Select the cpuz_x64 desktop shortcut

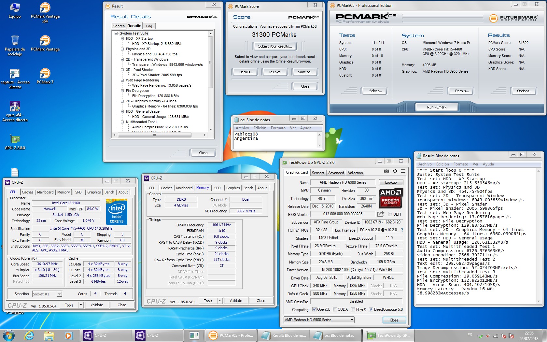pos(15,111)
